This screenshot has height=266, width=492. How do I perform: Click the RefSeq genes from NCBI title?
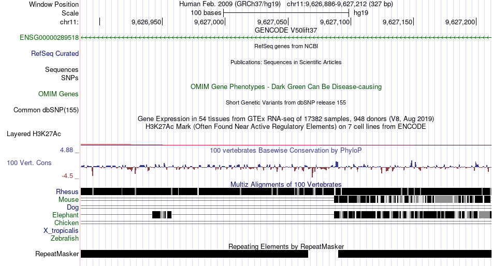(286, 46)
